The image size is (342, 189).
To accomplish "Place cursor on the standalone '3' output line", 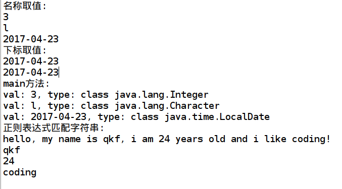I will click(6, 17).
